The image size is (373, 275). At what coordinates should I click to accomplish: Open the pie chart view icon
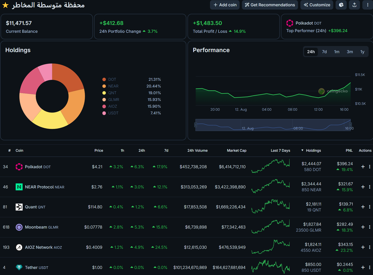coord(341,5)
